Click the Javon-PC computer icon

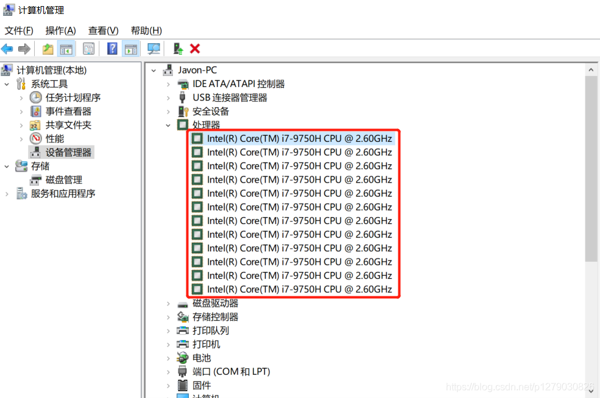point(168,70)
